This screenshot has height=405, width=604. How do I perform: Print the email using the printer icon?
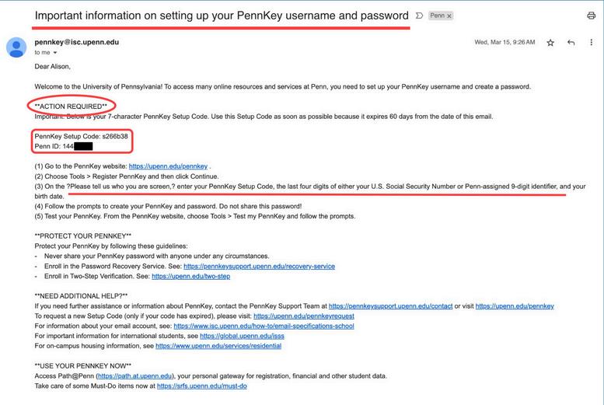click(x=591, y=16)
